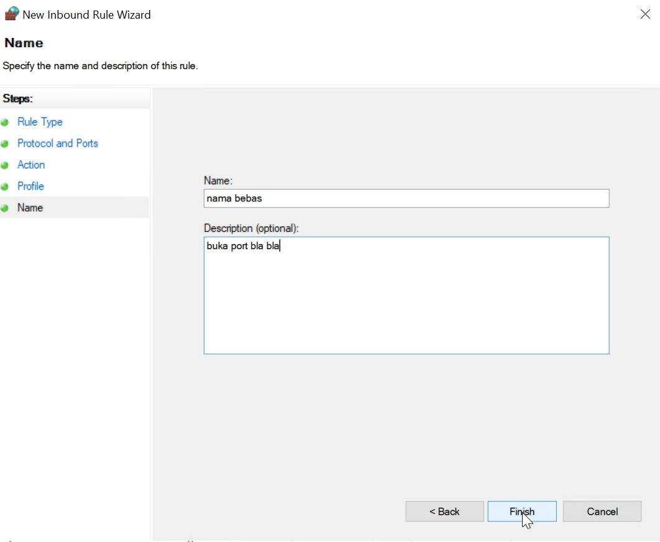Click the firewall wizard icon in title bar
The width and height of the screenshot is (660, 542).
pos(12,14)
